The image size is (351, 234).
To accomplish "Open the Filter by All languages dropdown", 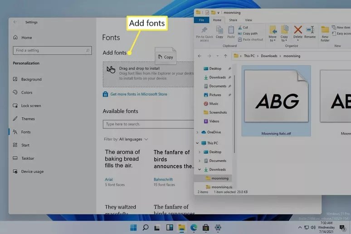I will click(126, 139).
